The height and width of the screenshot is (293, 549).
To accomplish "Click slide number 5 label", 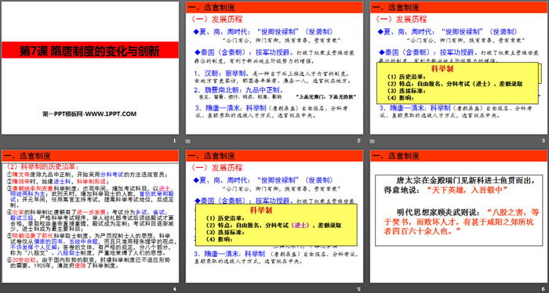I will pos(358,289).
